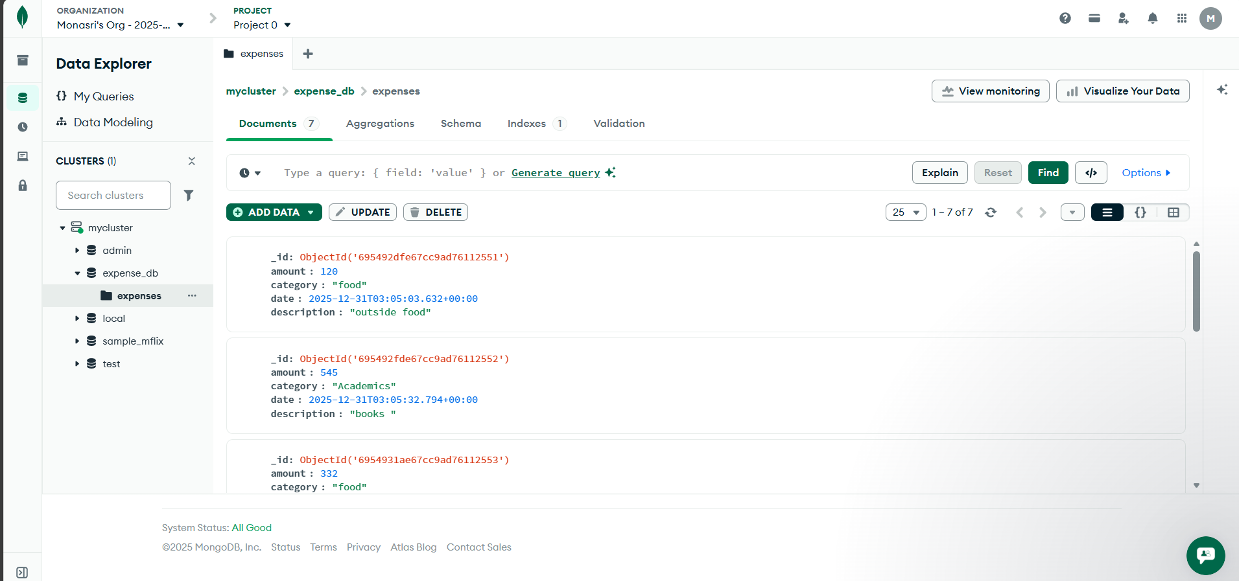Go to next page of documents
1239x581 pixels.
[x=1043, y=212]
